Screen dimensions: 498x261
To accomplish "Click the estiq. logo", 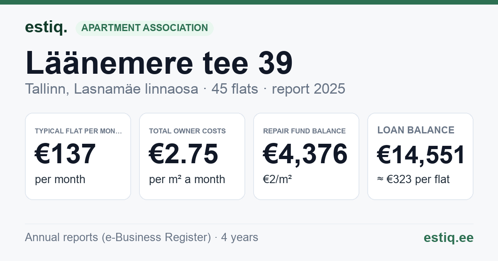I will [46, 27].
